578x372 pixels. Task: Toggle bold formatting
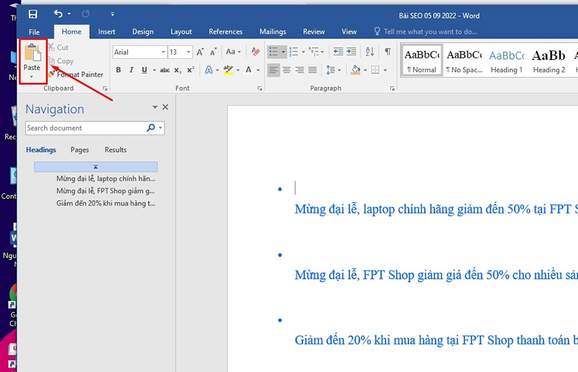coord(119,70)
